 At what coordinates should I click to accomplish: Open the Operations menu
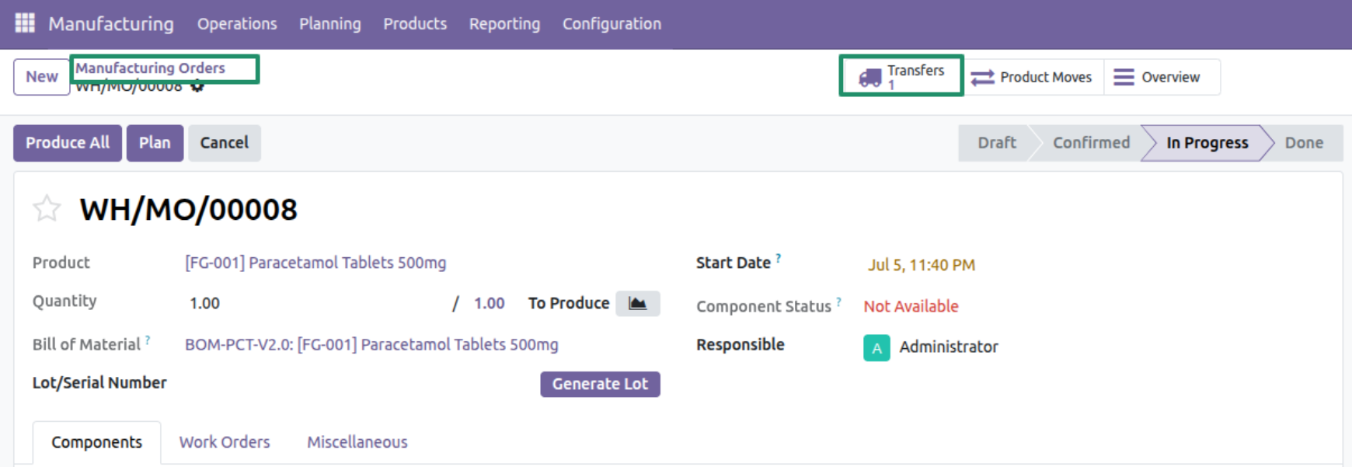coord(237,24)
